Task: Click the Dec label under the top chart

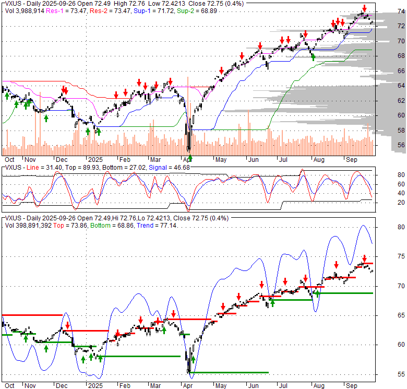Action: (x=62, y=159)
